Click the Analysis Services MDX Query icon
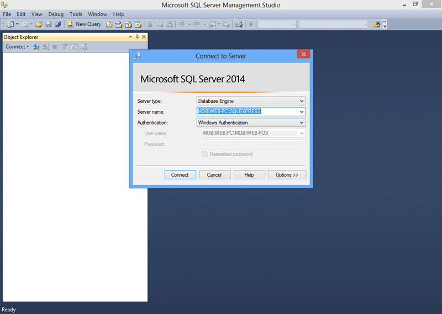 pyautogui.click(x=119, y=24)
